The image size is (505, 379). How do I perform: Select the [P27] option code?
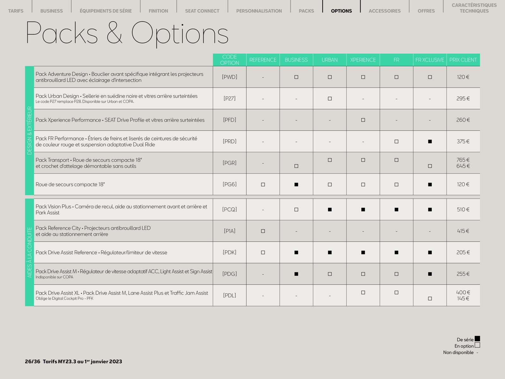pyautogui.click(x=229, y=98)
